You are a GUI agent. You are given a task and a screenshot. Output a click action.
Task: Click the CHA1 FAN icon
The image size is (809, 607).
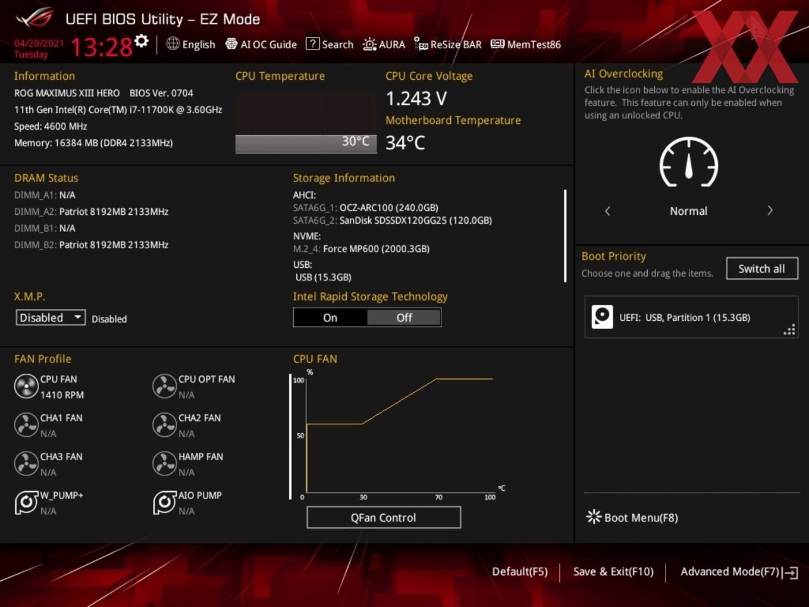pos(26,425)
